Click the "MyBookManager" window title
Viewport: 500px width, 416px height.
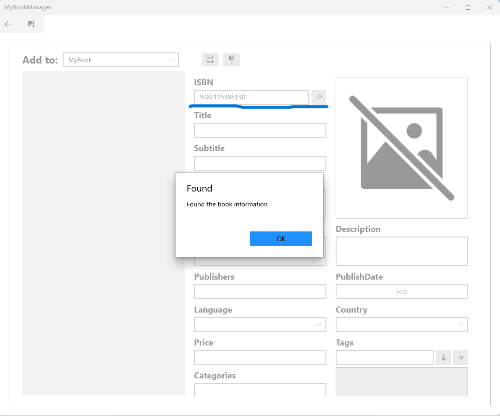28,7
